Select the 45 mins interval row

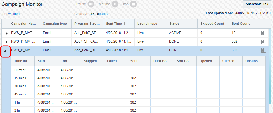click(138, 94)
